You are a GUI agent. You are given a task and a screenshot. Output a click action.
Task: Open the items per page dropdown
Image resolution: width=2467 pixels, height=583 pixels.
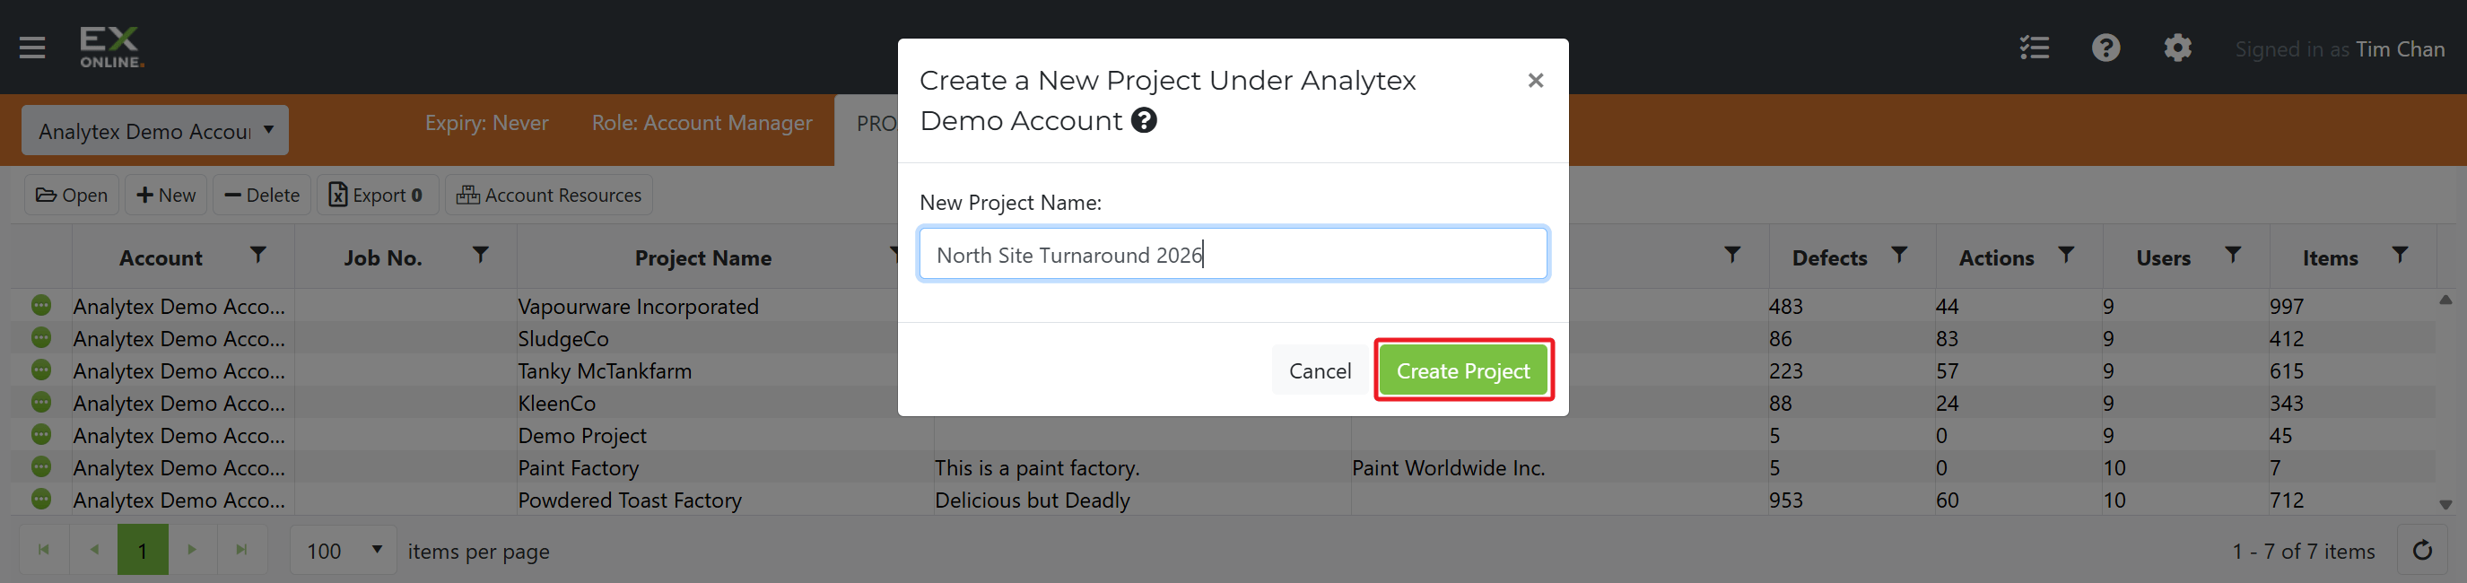[344, 551]
